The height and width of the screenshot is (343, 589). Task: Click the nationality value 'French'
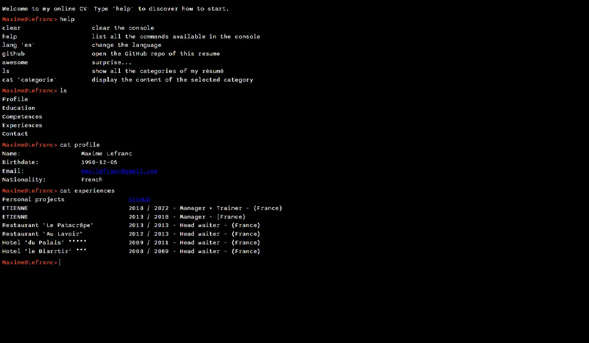pos(92,180)
